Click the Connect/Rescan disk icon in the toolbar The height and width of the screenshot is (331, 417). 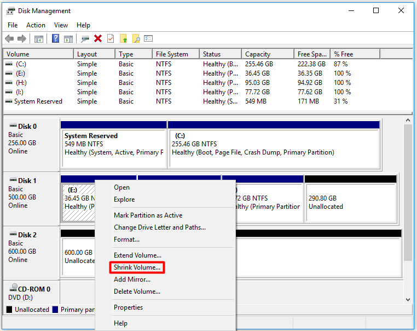pos(85,39)
